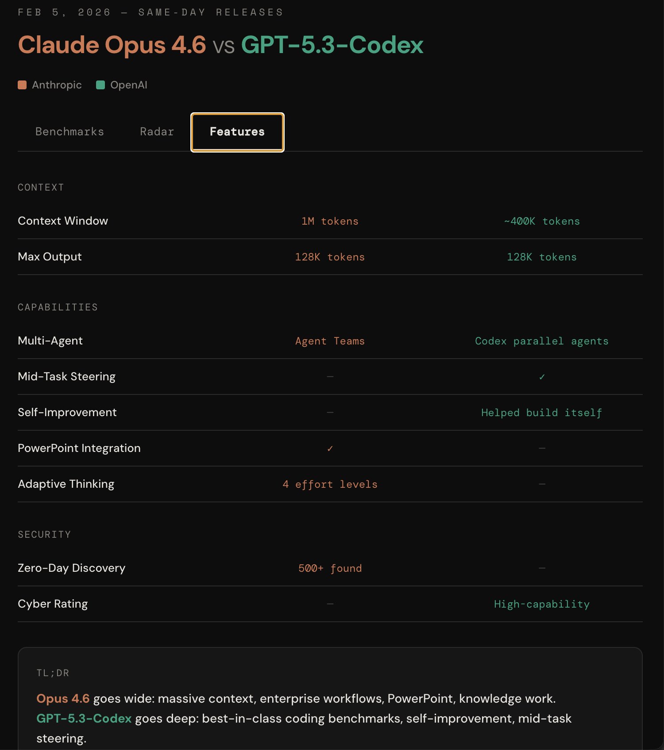Toggle the Mid-Task Steering checkmark for GPT-5.3-Codex
Viewport: 664px width, 750px height.
(542, 377)
